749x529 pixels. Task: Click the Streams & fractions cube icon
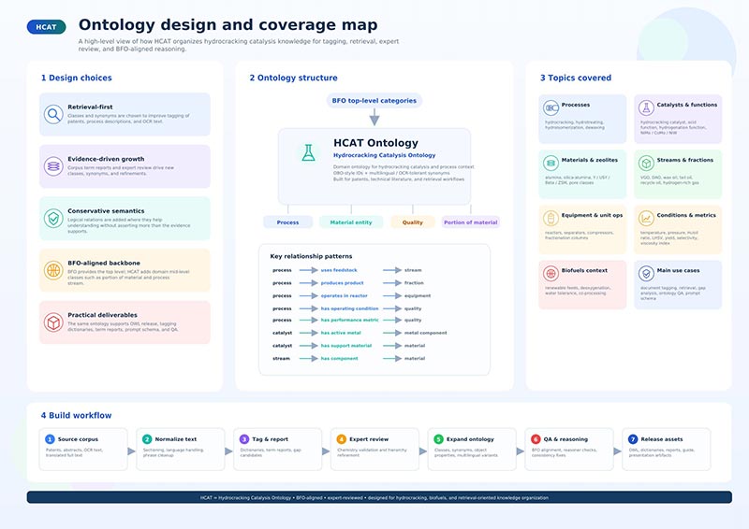click(x=646, y=164)
